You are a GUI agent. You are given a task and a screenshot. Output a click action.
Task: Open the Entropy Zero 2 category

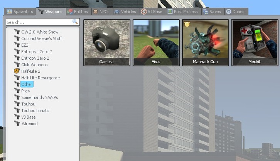[35, 58]
